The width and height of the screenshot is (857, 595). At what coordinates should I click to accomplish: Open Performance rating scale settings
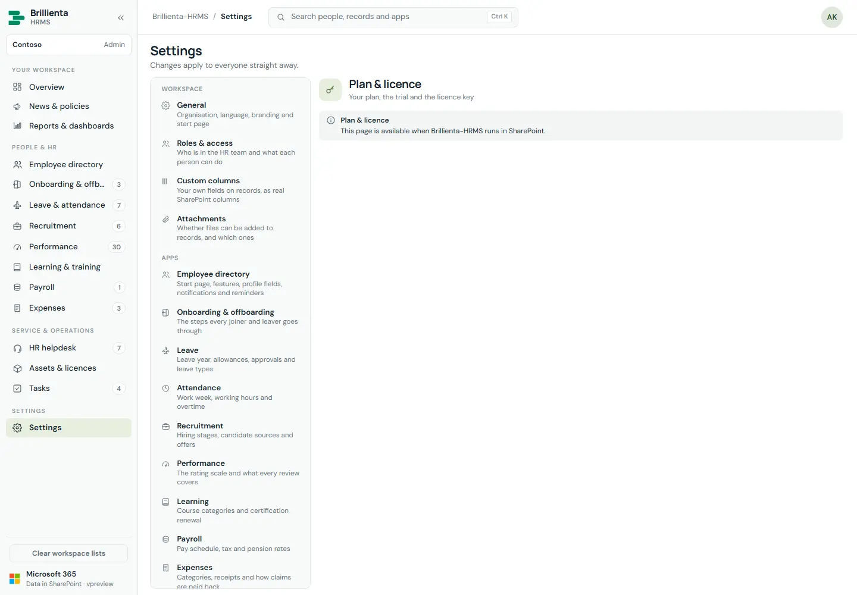click(230, 472)
